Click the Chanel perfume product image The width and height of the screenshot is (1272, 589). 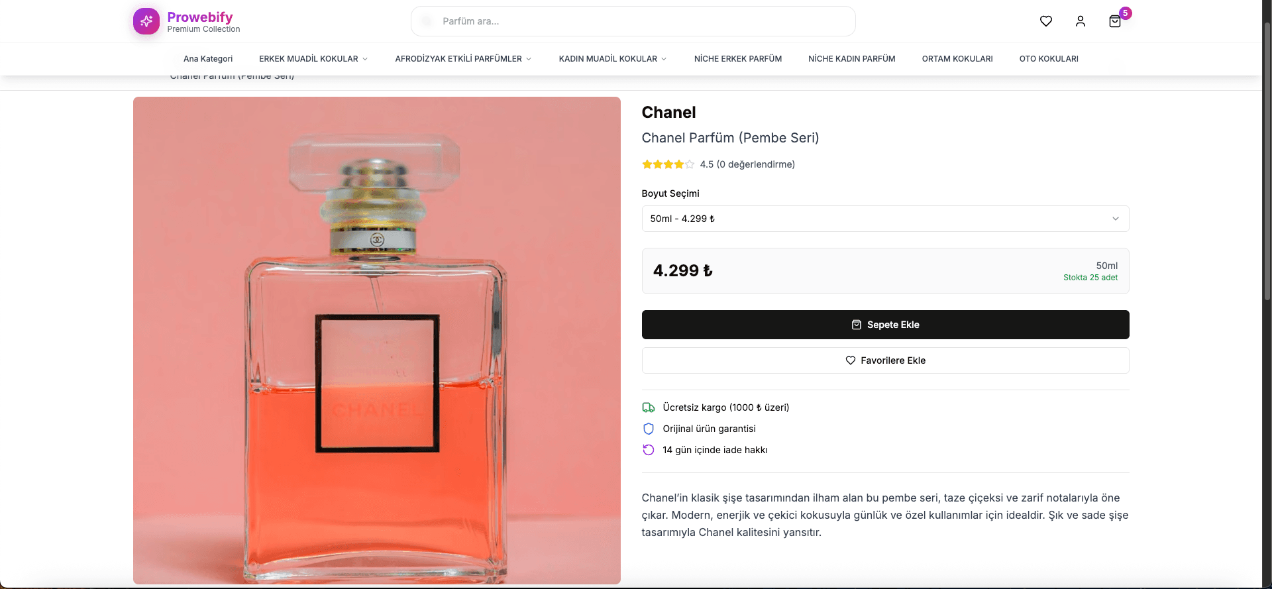pyautogui.click(x=376, y=340)
